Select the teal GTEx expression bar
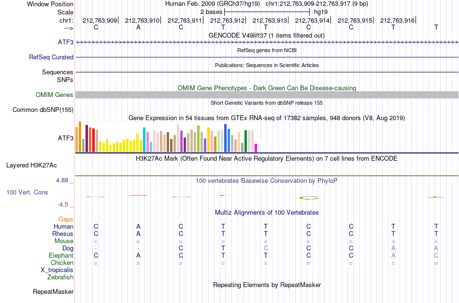The width and height of the screenshot is (459, 303). (144, 139)
